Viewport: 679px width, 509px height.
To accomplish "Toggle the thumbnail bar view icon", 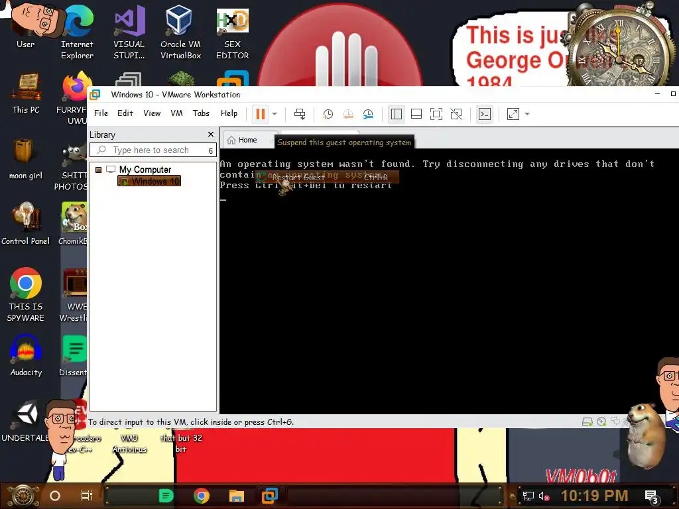I will coord(416,114).
